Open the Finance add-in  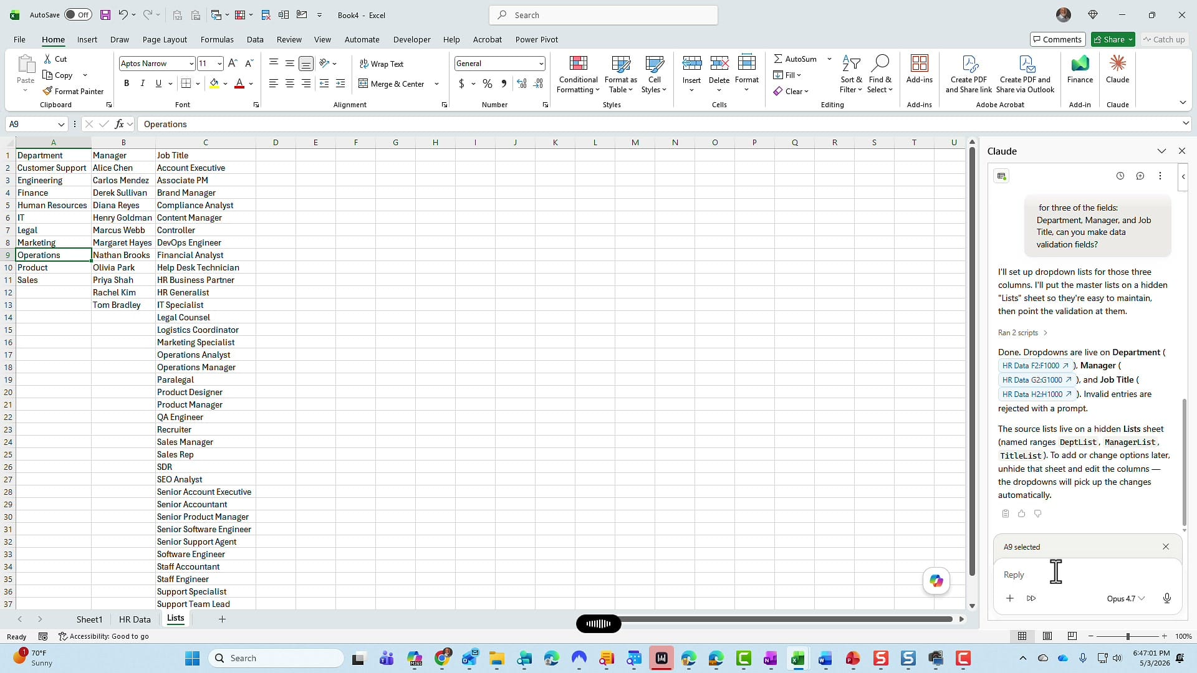1080,69
